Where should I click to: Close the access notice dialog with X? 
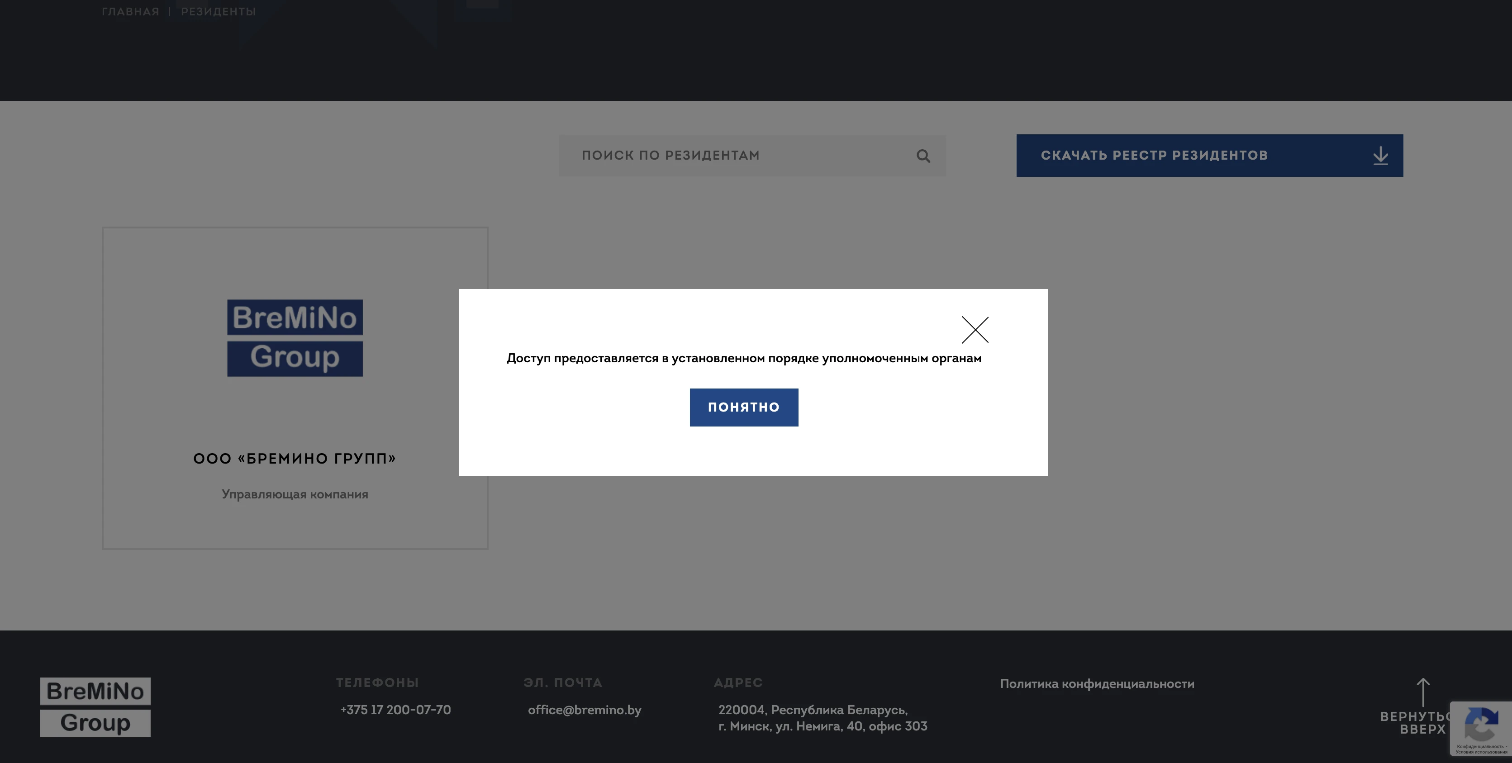(x=975, y=330)
